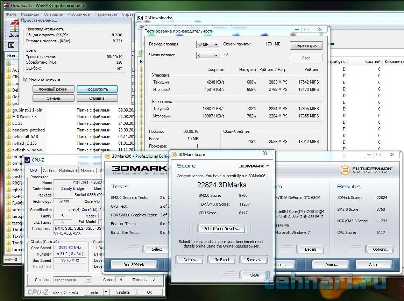Switch to CPU-Z Mainboard tab
The width and height of the screenshot is (404, 301).
pos(68,171)
